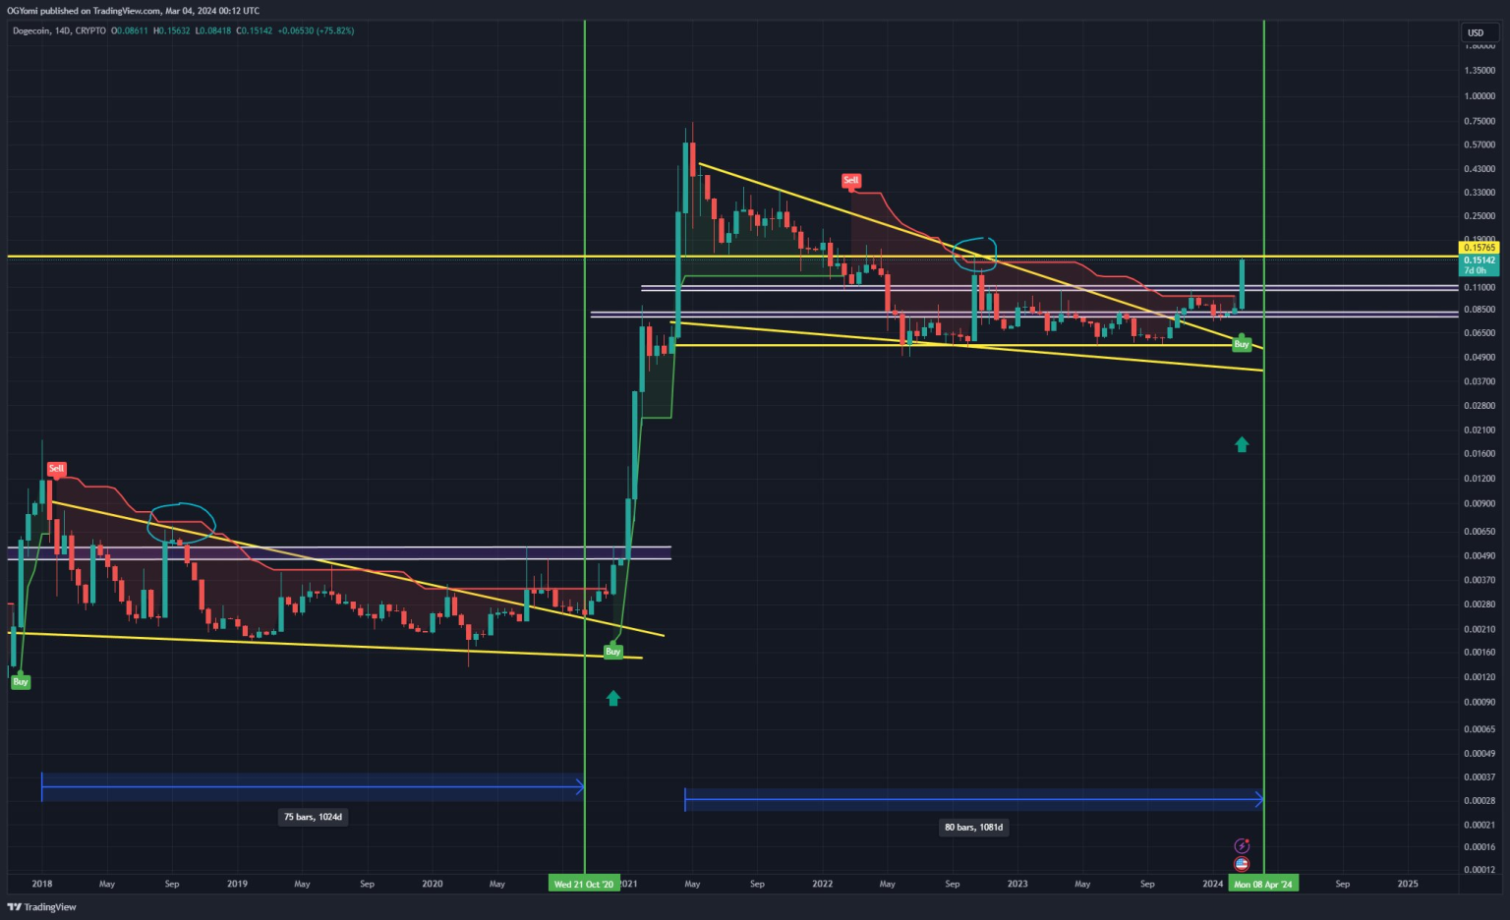The height and width of the screenshot is (920, 1510).
Task: Open the USD currency selector
Action: point(1477,31)
